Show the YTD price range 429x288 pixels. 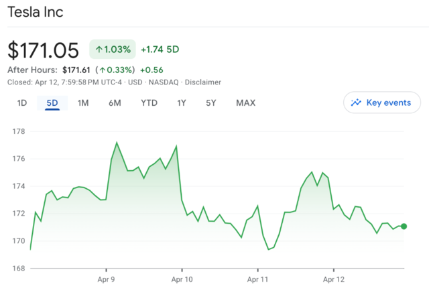tap(149, 103)
